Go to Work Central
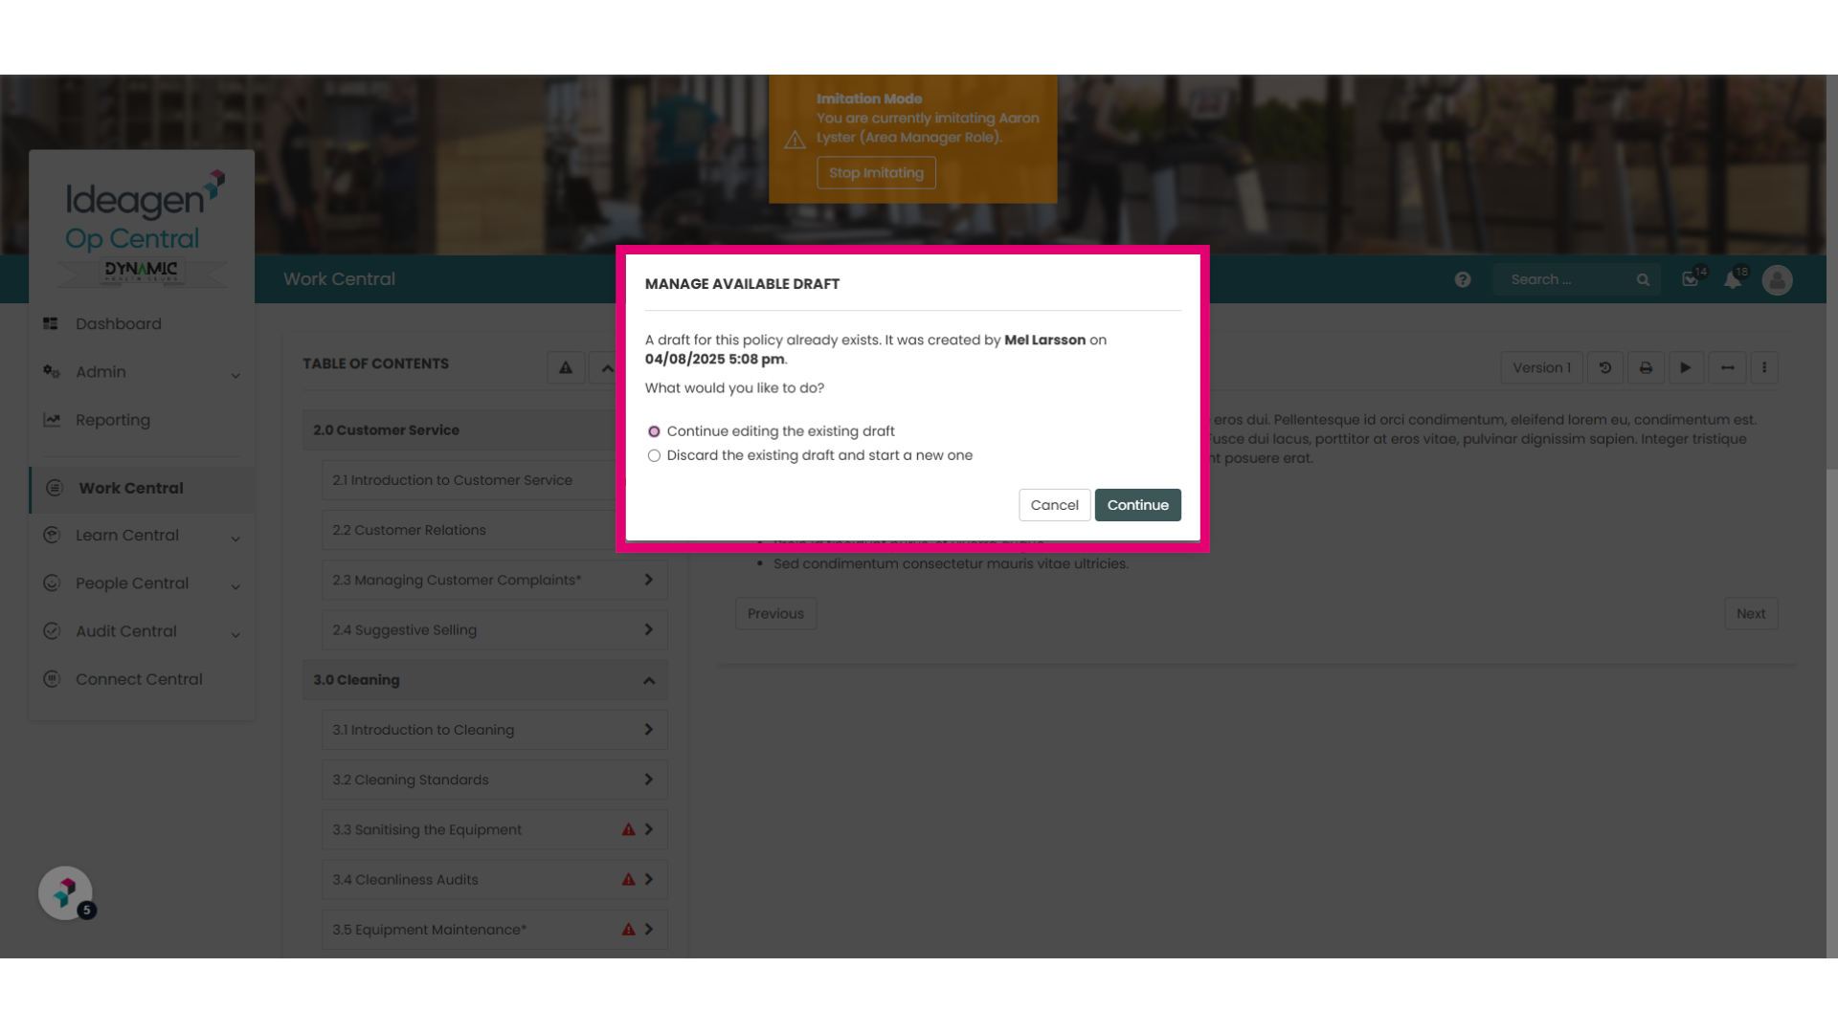The image size is (1838, 1033). [142, 488]
